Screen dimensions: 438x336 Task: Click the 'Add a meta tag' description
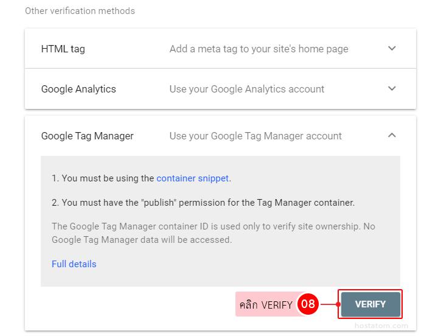pyautogui.click(x=259, y=49)
